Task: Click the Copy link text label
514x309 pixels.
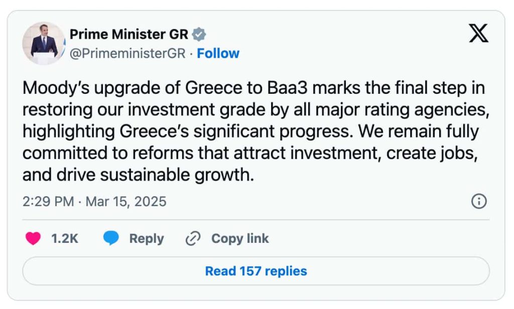Action: [240, 239]
